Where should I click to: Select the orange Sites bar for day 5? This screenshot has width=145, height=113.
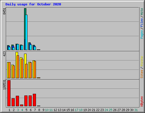(x=26, y=71)
